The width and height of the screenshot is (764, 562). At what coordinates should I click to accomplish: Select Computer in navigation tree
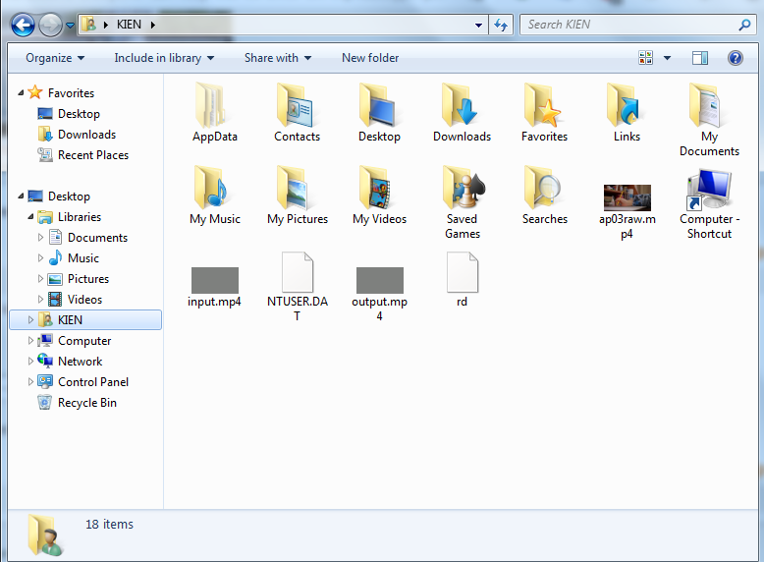click(x=74, y=340)
